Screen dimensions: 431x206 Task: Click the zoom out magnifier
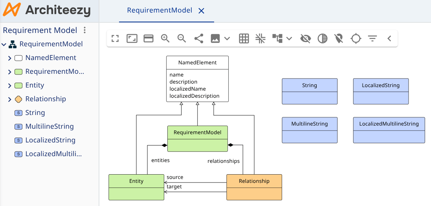(182, 38)
